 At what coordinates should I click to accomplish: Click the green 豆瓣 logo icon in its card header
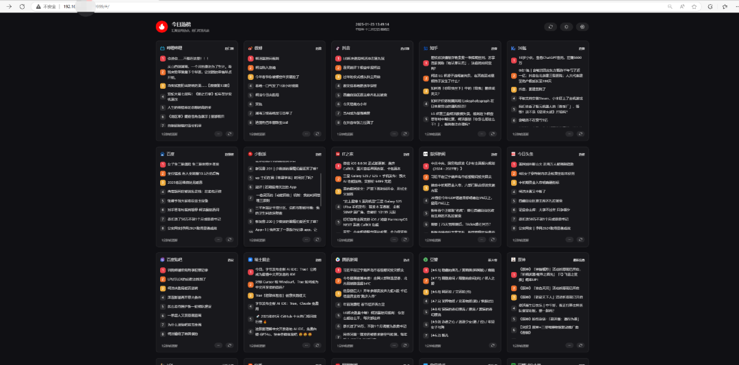click(426, 260)
